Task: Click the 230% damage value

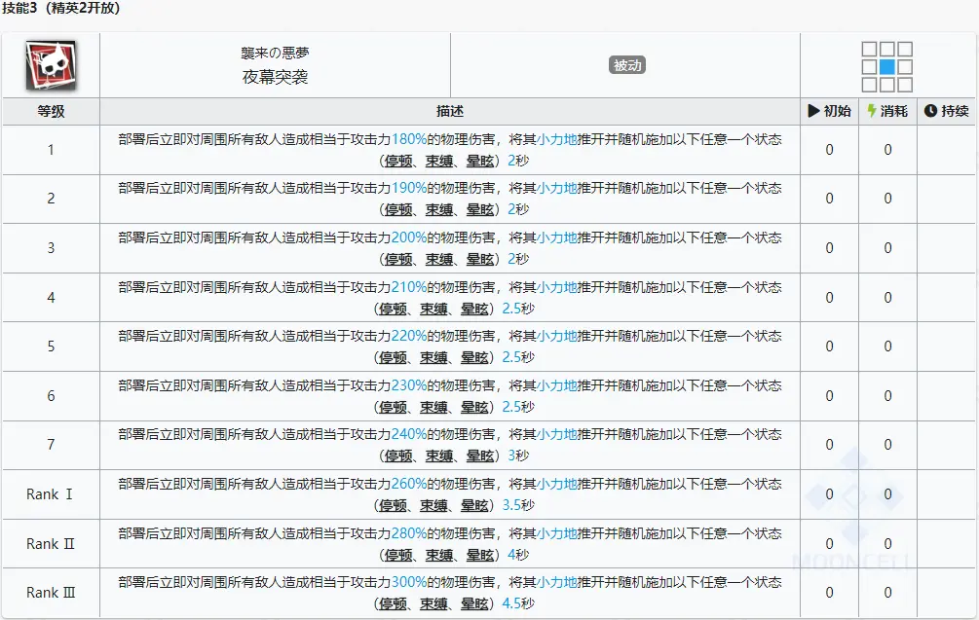Action: point(409,385)
